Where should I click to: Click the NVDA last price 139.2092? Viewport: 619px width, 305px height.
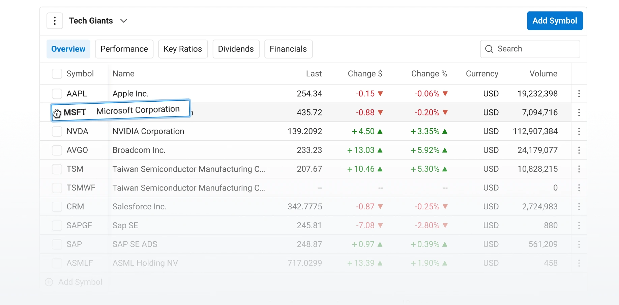pos(305,131)
